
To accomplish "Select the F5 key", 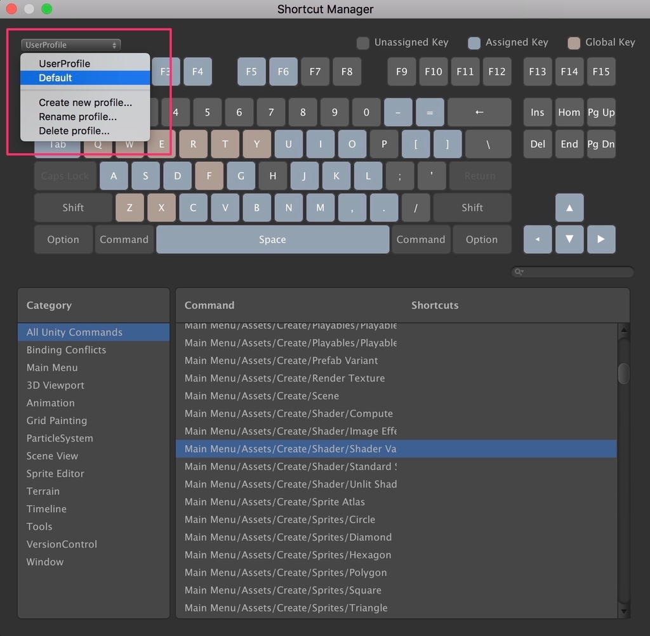I will point(251,72).
